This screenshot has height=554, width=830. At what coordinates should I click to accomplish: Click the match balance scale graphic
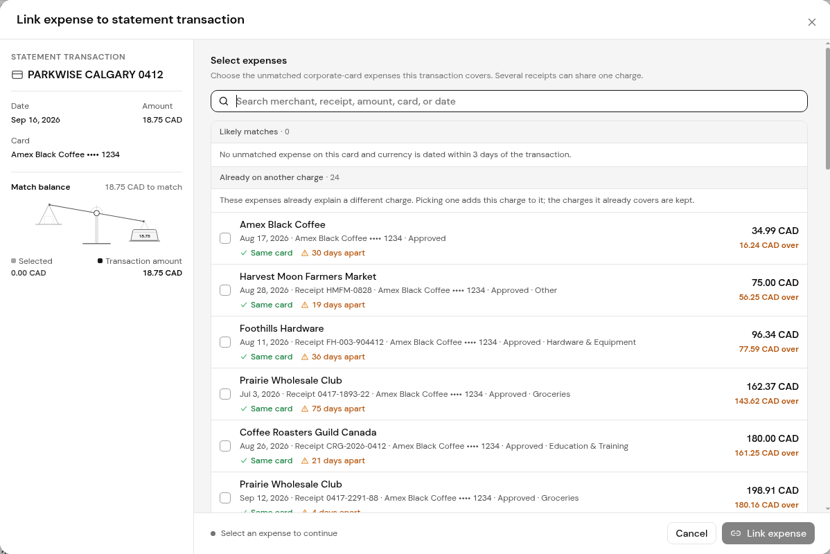96,224
